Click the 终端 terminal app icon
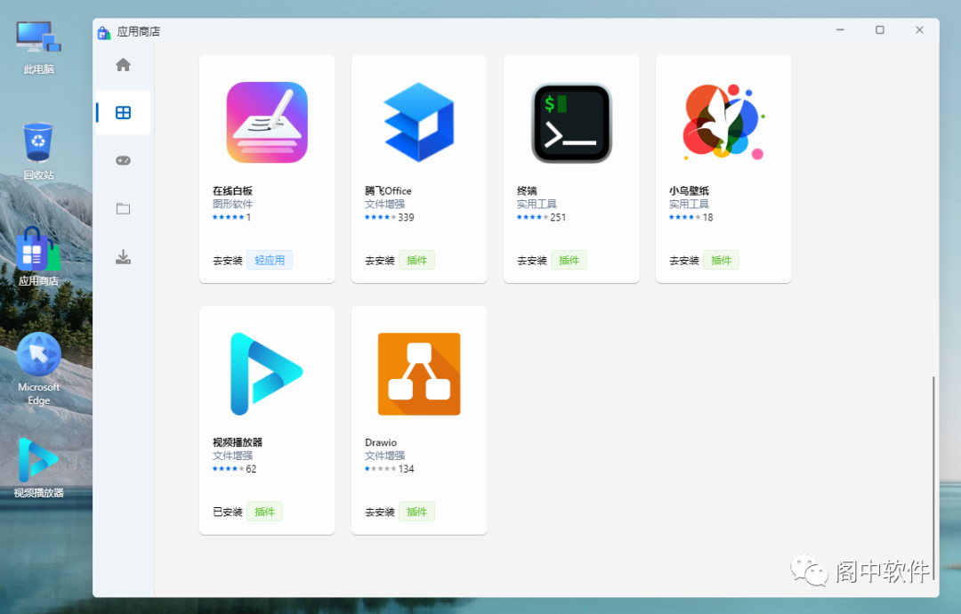Image resolution: width=961 pixels, height=614 pixels. click(571, 123)
